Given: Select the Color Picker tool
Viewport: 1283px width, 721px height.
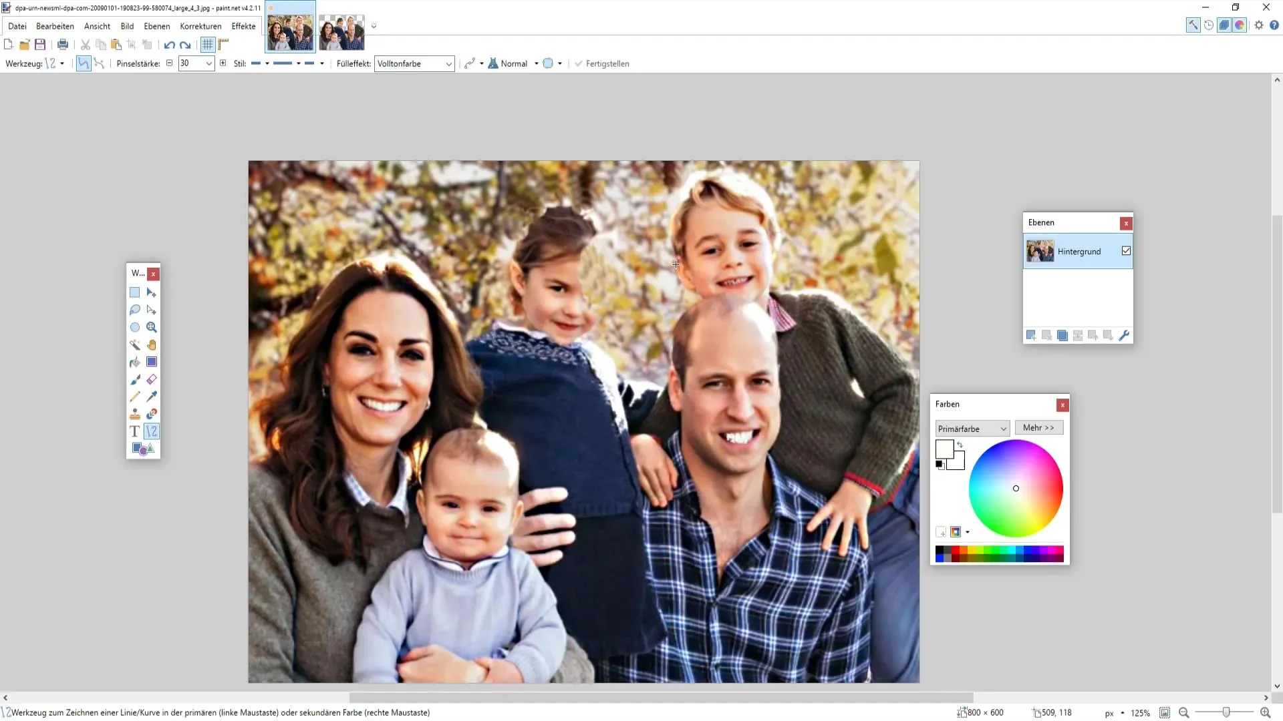Looking at the screenshot, I should click(x=150, y=397).
